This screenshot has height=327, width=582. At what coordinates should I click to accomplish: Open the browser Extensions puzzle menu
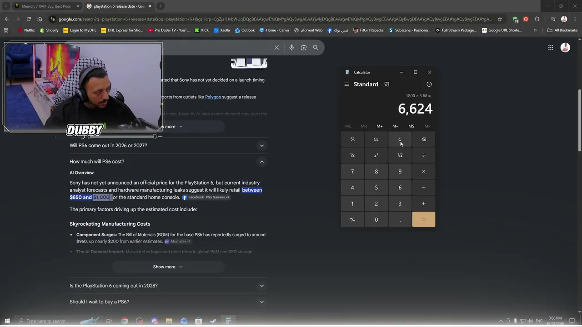click(537, 19)
